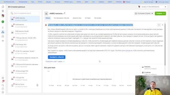Open the handshake partners icon in sidebar

3,41
